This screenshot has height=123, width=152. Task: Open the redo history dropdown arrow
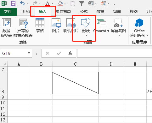(40, 3)
